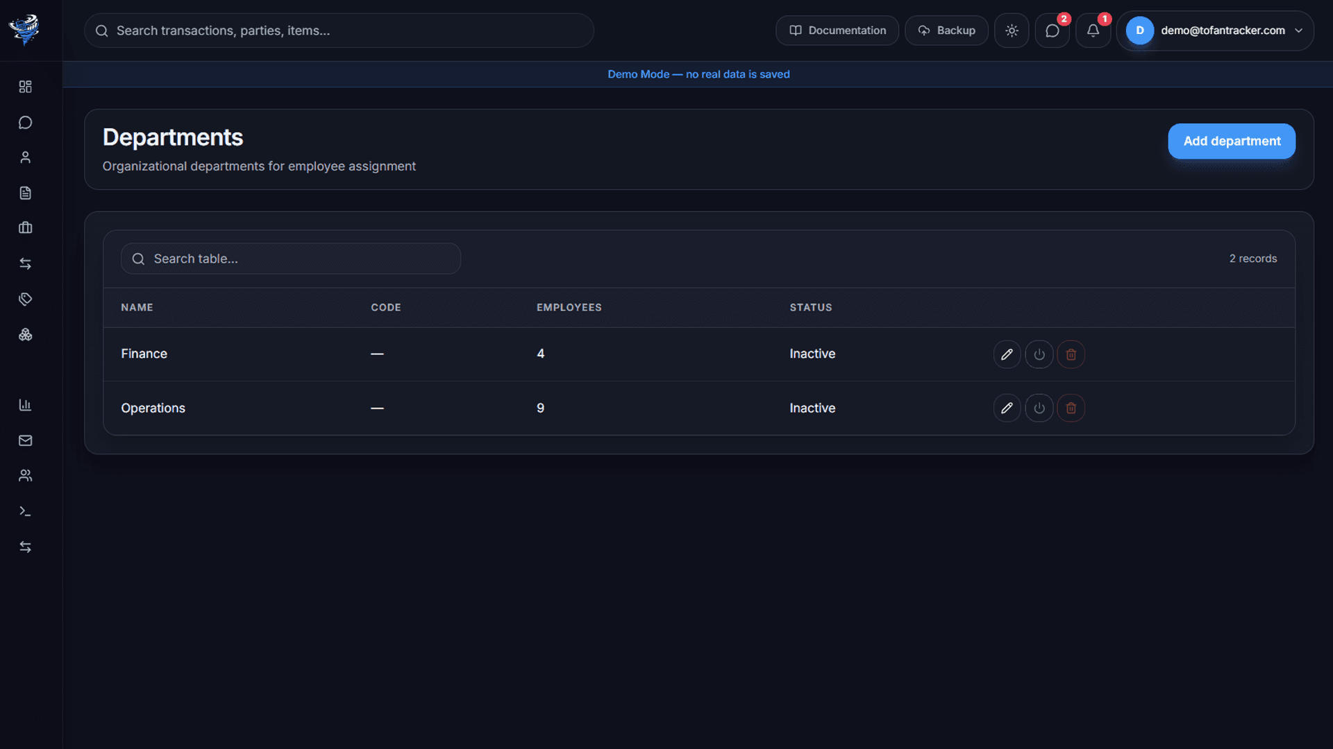Image resolution: width=1333 pixels, height=749 pixels.
Task: Click Operations employee count 9
Action: pos(541,408)
